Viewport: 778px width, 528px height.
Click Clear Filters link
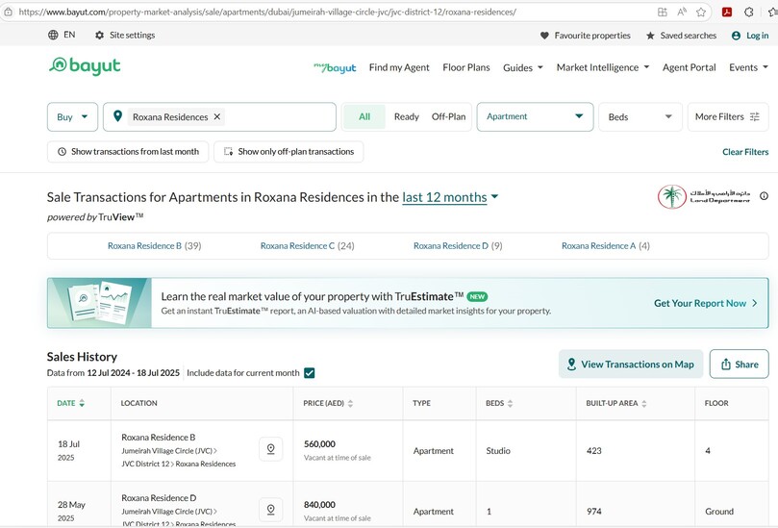(744, 152)
